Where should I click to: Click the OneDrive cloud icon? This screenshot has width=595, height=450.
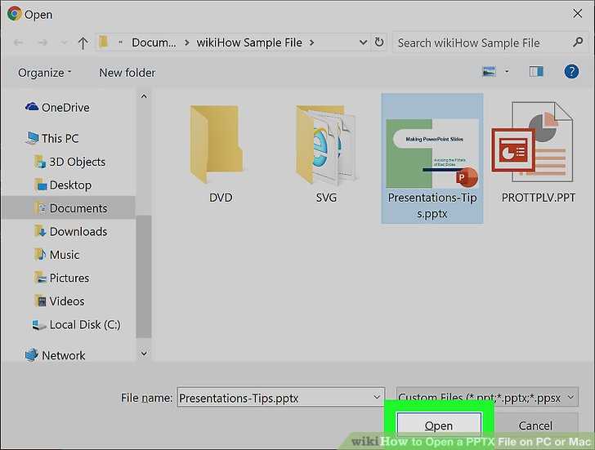click(x=32, y=107)
